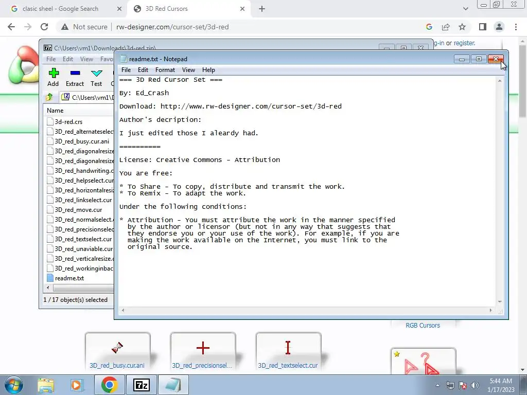
Task: Open Notepad View menu
Action: click(188, 70)
